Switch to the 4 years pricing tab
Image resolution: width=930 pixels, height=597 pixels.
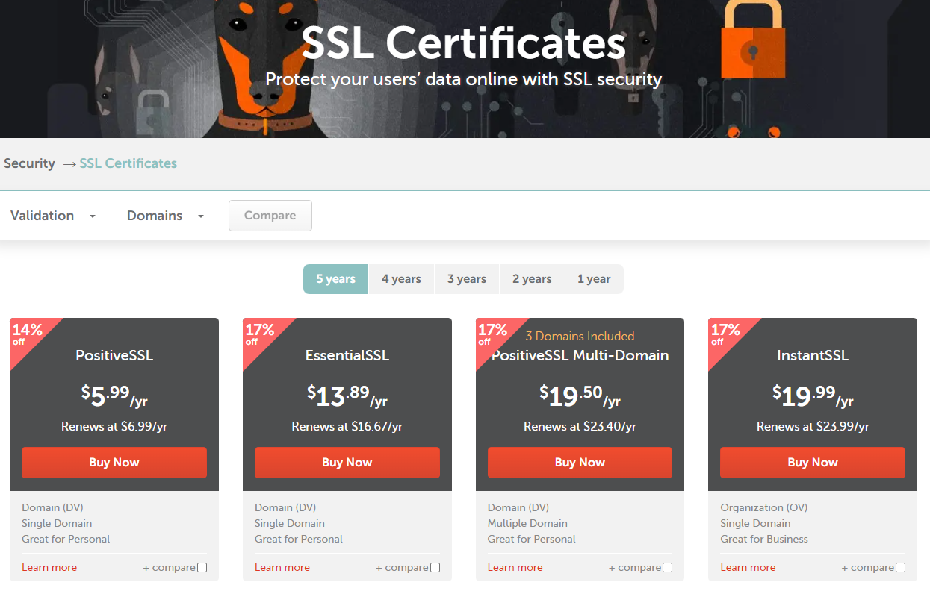point(401,278)
